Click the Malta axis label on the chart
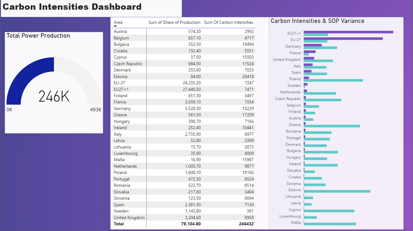This screenshot has height=231, width=413. (x=296, y=223)
